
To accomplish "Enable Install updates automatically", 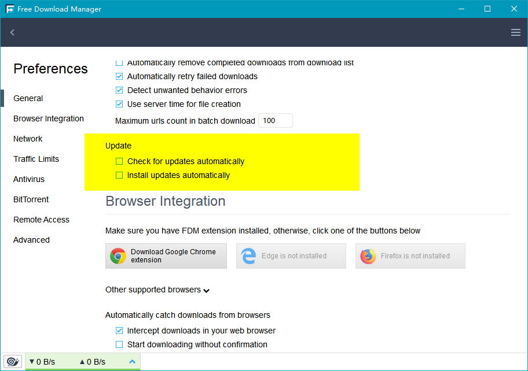I will coord(119,175).
